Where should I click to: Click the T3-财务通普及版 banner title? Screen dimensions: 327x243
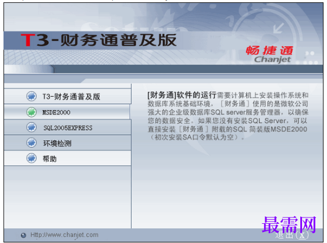(x=99, y=40)
